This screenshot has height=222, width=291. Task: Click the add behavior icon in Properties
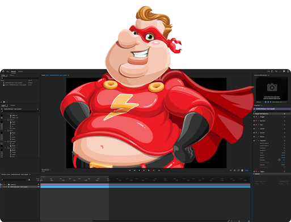[x=284, y=114]
